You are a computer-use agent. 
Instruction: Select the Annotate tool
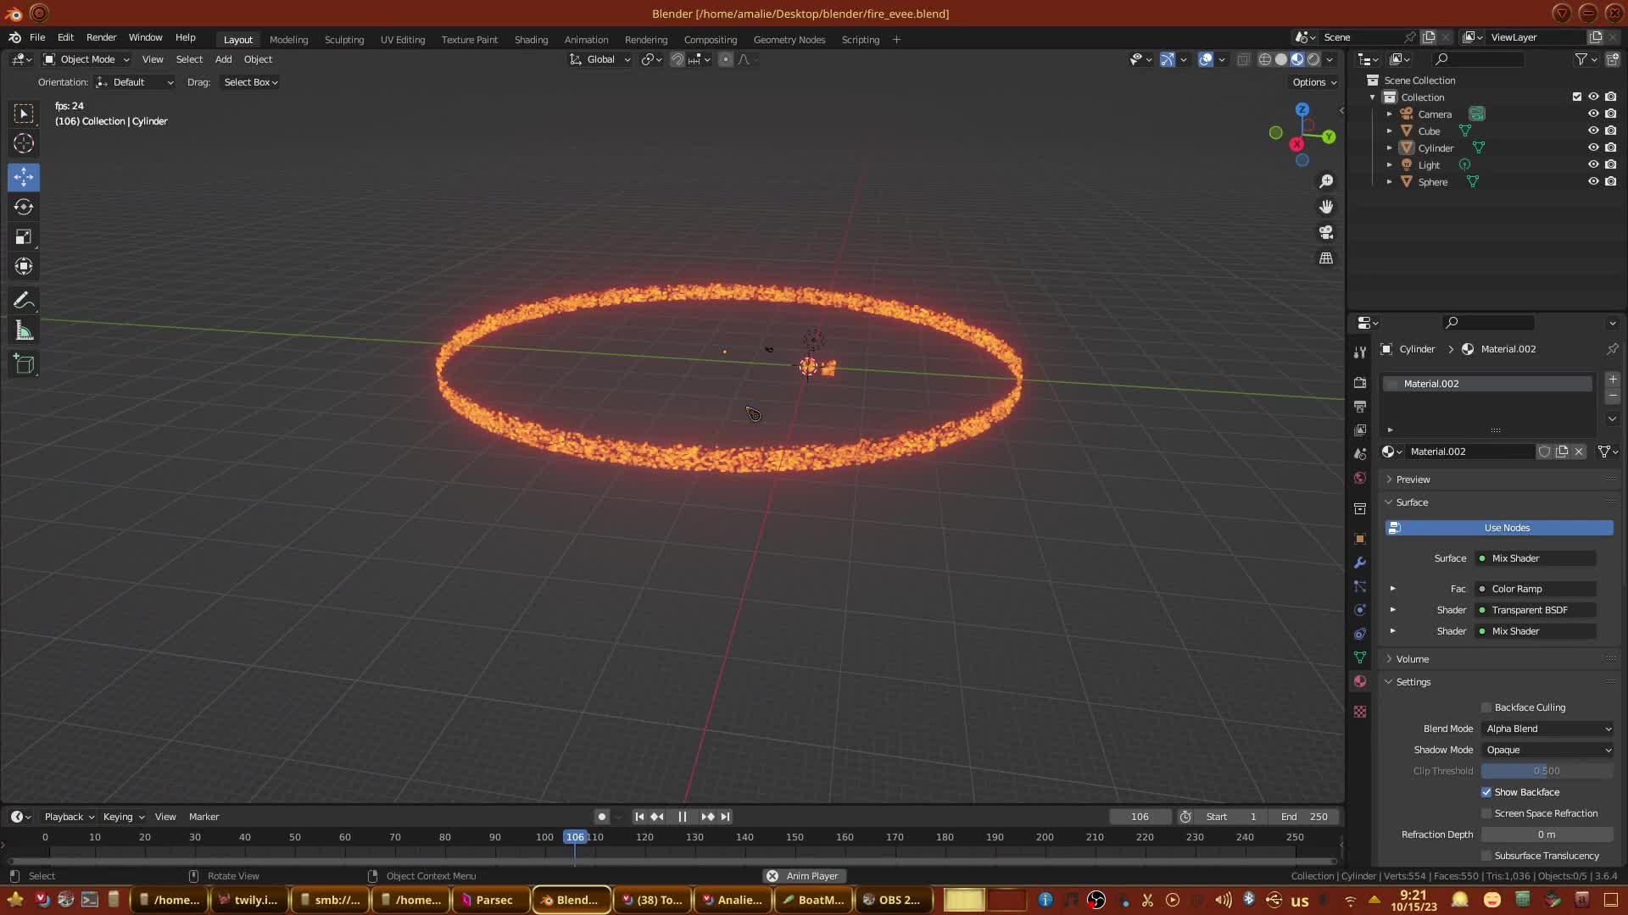point(24,301)
